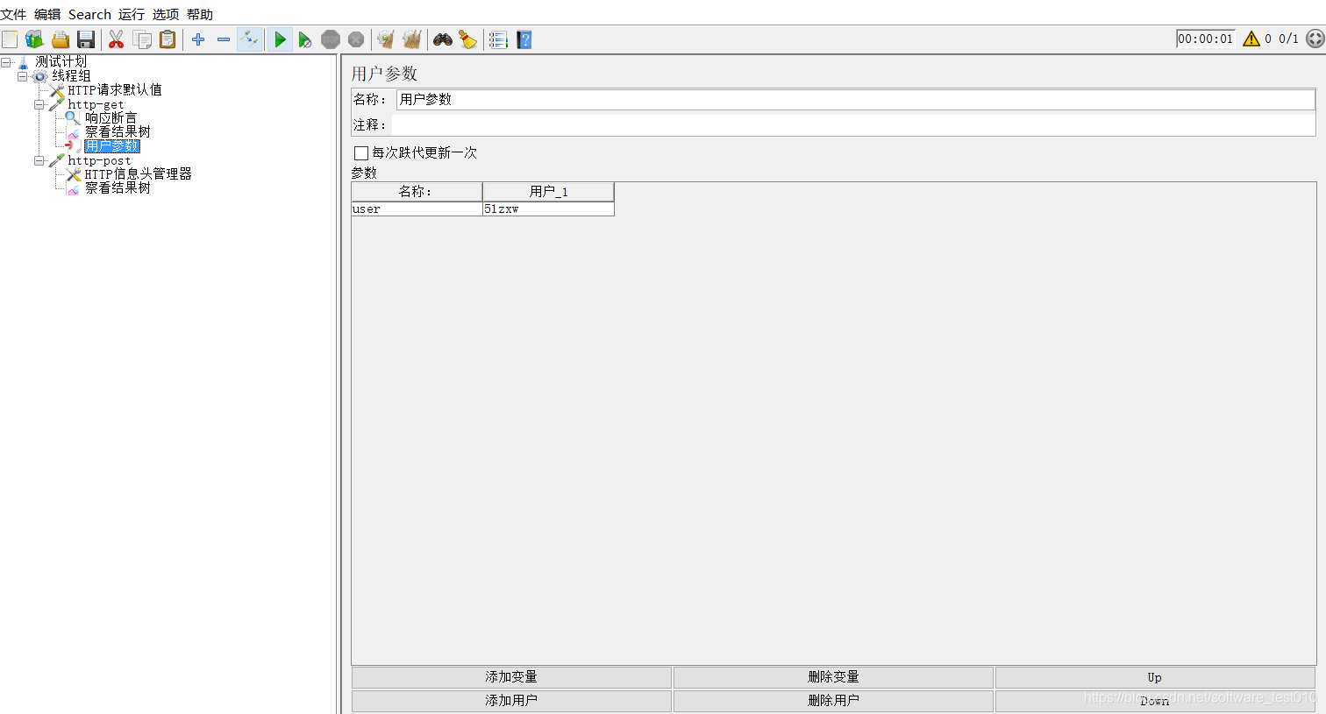This screenshot has width=1326, height=714.
Task: Collapse the 测试计划 root node
Action: pyautogui.click(x=6, y=62)
